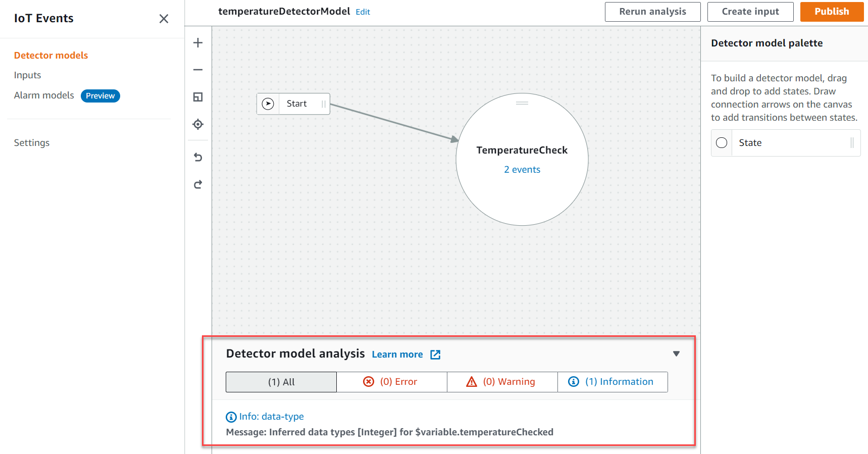Switch to the Information results tab
Viewport: 868px width, 454px height.
pos(612,382)
